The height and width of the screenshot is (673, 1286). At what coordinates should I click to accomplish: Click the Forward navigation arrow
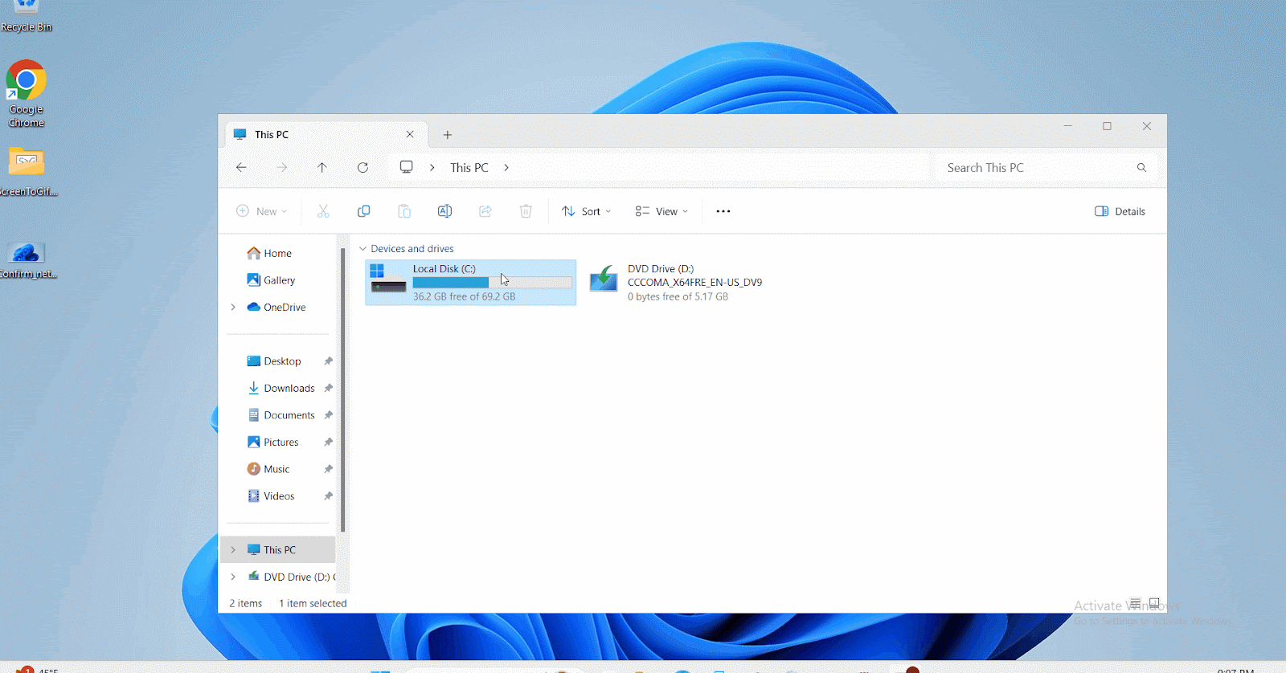(x=281, y=167)
